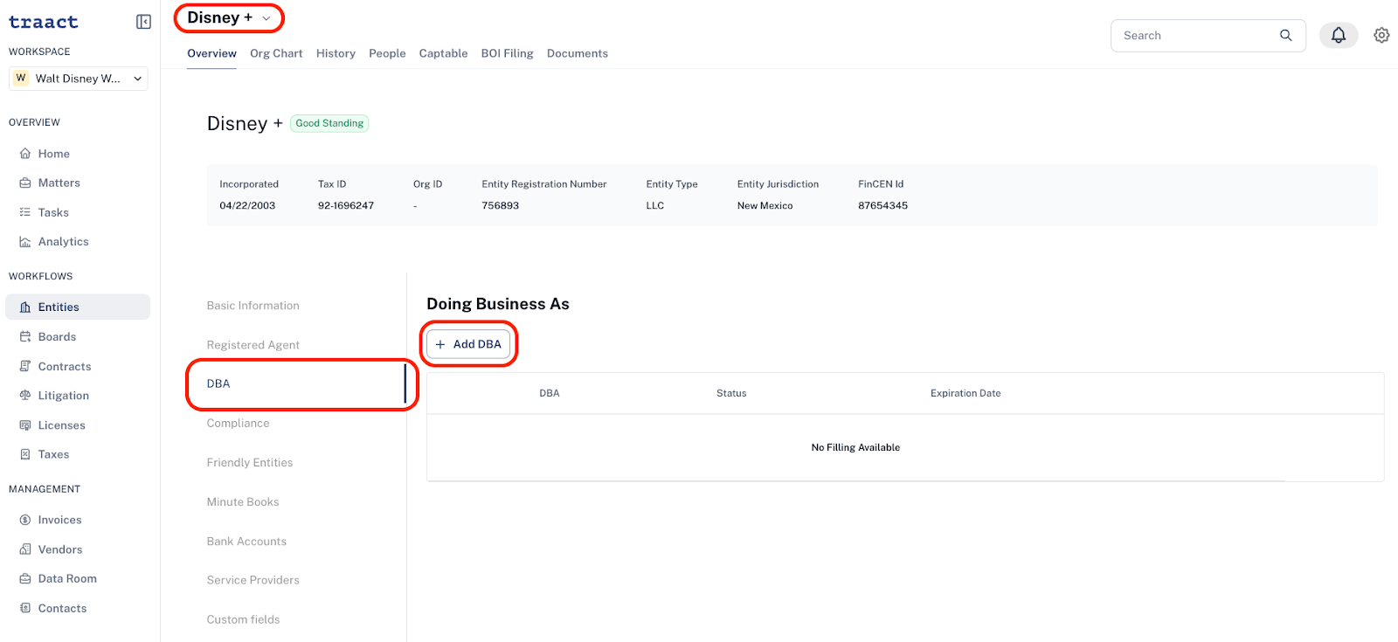Click the Tasks list icon
This screenshot has width=1398, height=642.
25,212
